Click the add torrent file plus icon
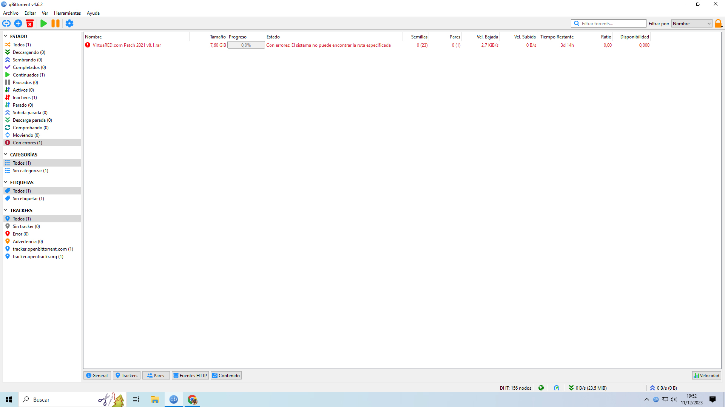 [18, 23]
